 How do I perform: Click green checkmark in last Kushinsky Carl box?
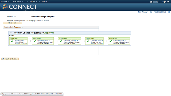pyautogui.click(x=111, y=41)
